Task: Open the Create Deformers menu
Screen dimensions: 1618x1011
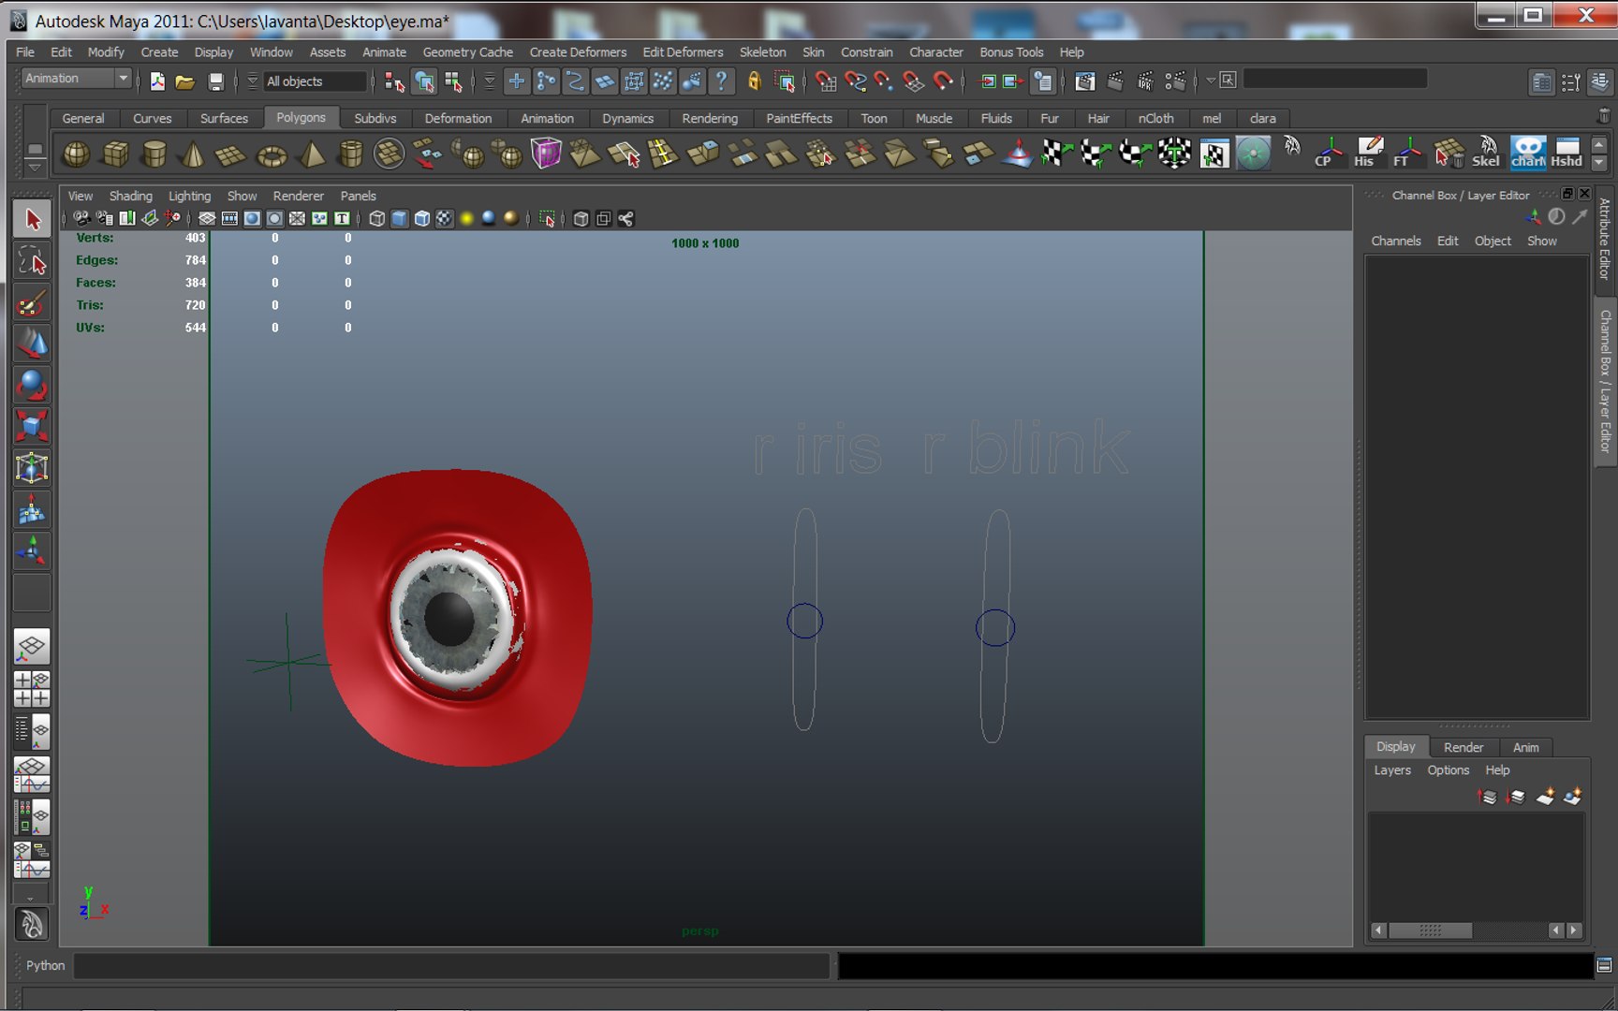Action: pyautogui.click(x=578, y=52)
